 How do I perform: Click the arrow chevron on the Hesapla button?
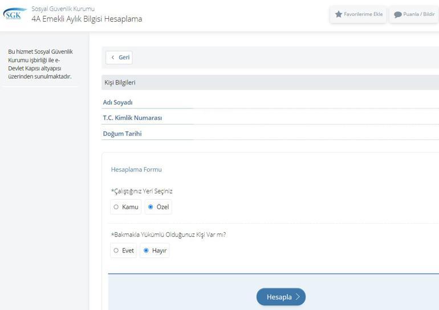tap(298, 297)
